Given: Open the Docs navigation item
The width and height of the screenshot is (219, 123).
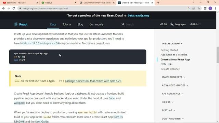Looking at the screenshot, I should (53, 24).
